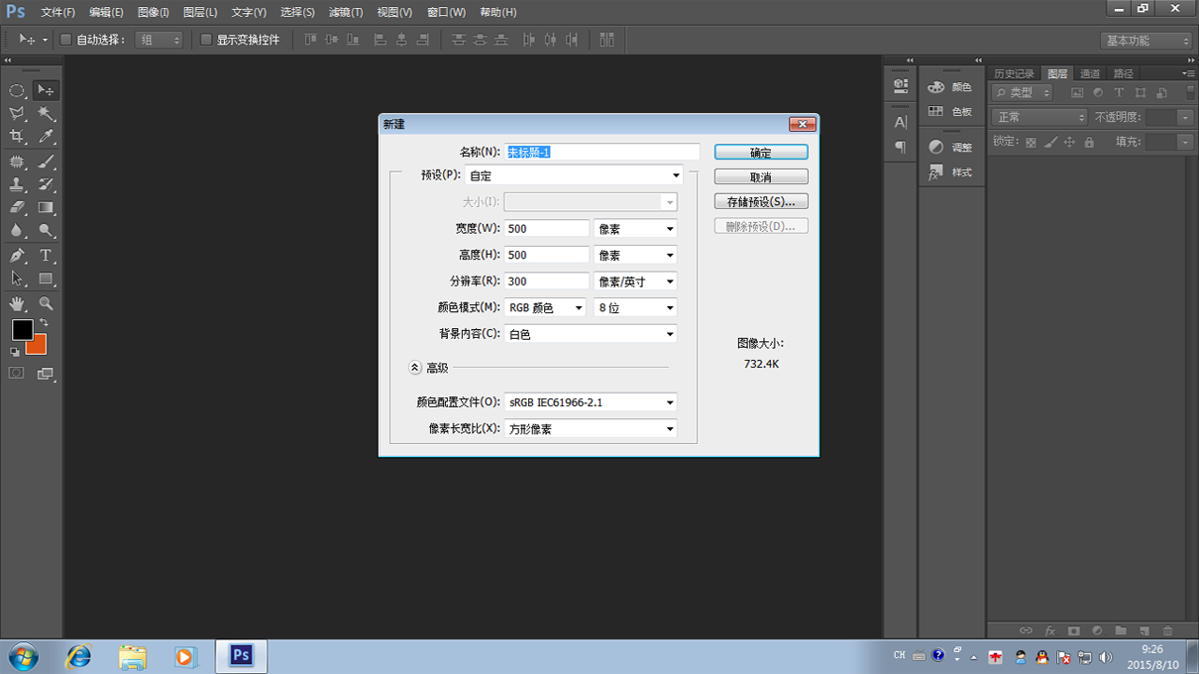
Task: Click the foreground black color swatch
Action: tap(20, 328)
